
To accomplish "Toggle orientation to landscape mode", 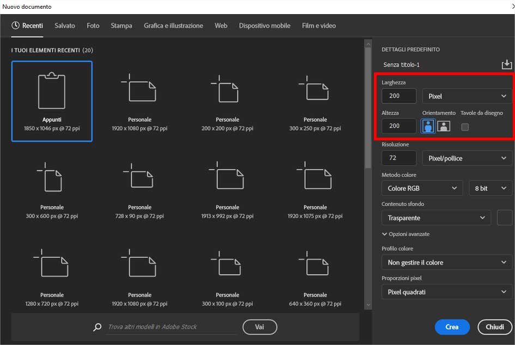I will click(x=443, y=126).
